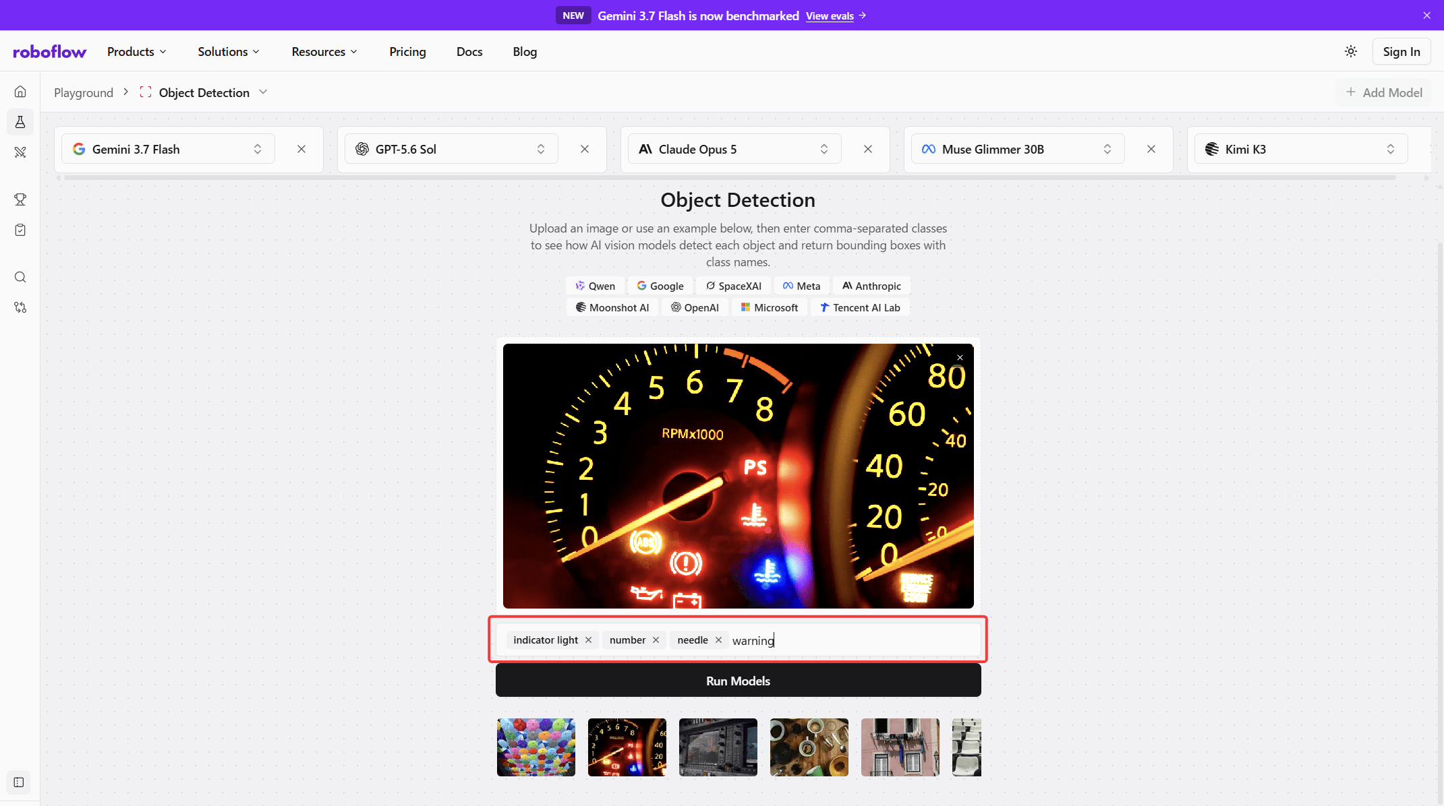
Task: Remove the Muse Glimmer 30B model card
Action: pos(1151,149)
